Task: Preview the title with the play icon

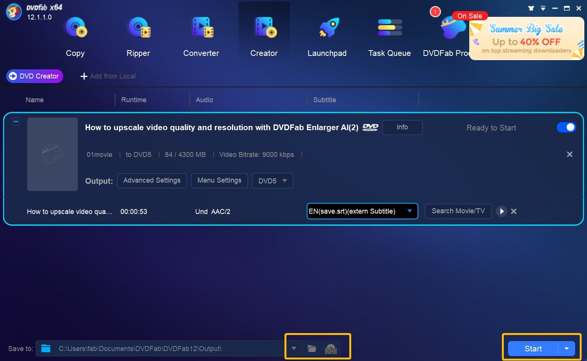Action: click(501, 211)
